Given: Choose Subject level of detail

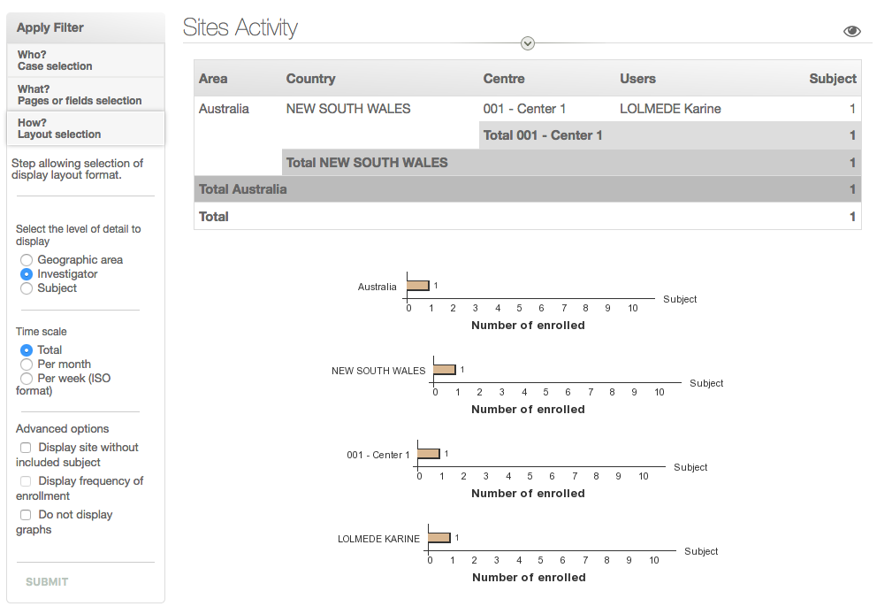Looking at the screenshot, I should 27,288.
